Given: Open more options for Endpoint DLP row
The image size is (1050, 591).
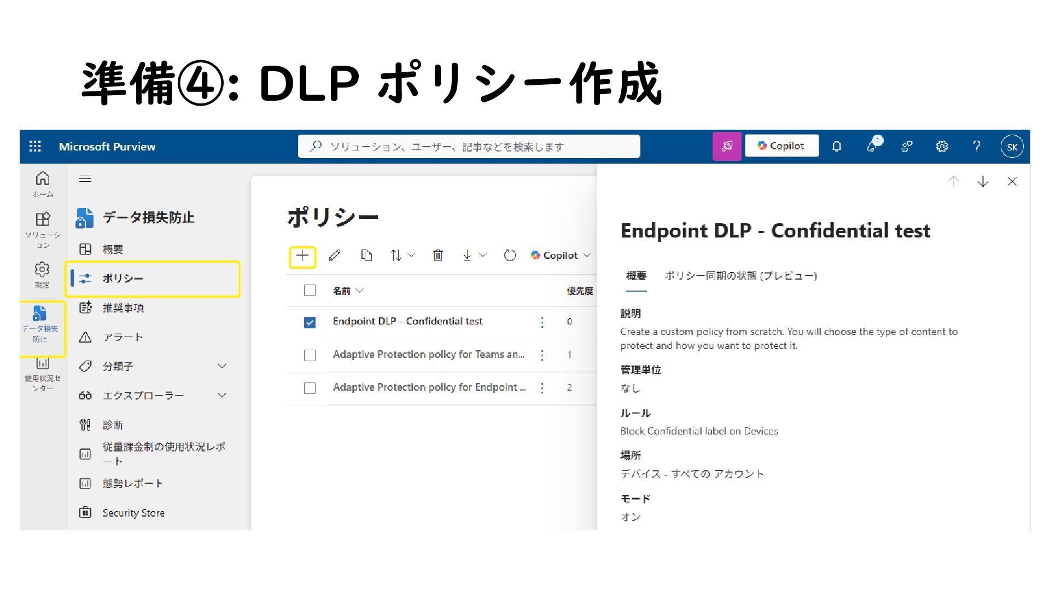Looking at the screenshot, I should pos(542,322).
